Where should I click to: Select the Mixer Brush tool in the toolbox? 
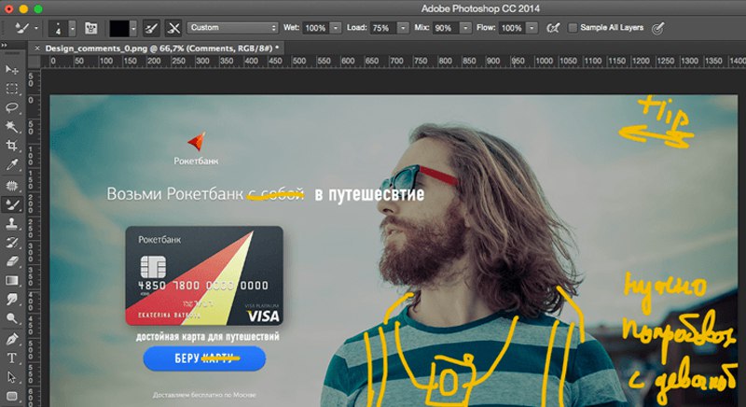(12, 204)
